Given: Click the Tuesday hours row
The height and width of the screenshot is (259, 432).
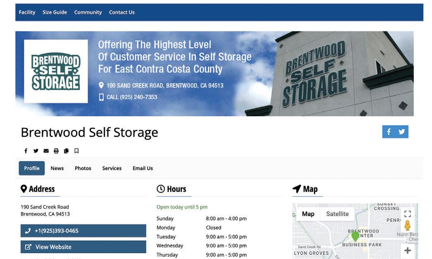Looking at the screenshot, I should click(x=202, y=237).
